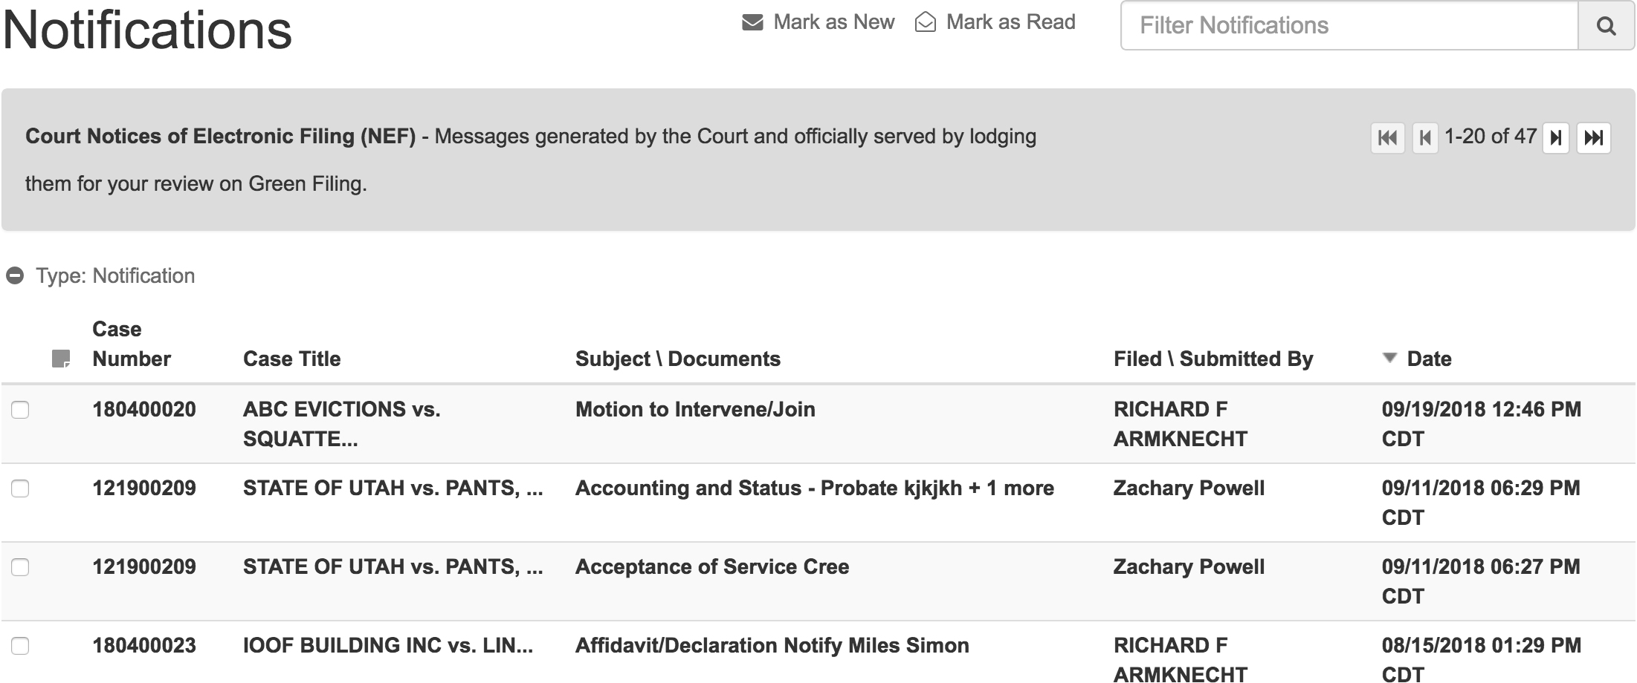Screen dimensions: 1637x683
Task: Select checkbox for Accounting and Status row
Action: [20, 488]
